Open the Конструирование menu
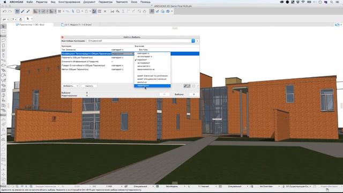 pyautogui.click(x=69, y=2)
